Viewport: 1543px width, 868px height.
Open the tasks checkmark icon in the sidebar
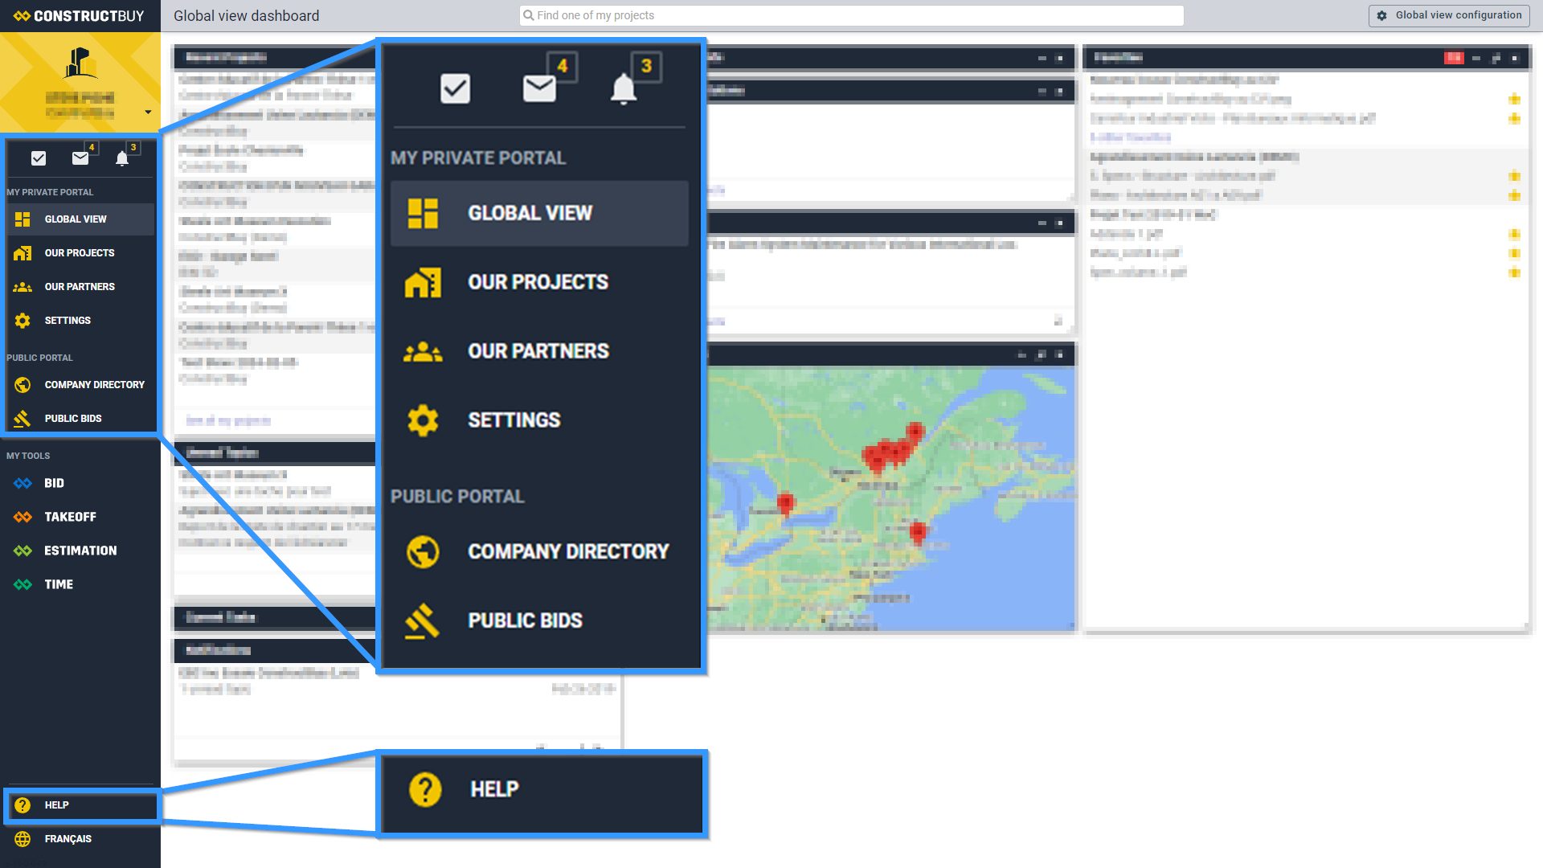tap(39, 158)
